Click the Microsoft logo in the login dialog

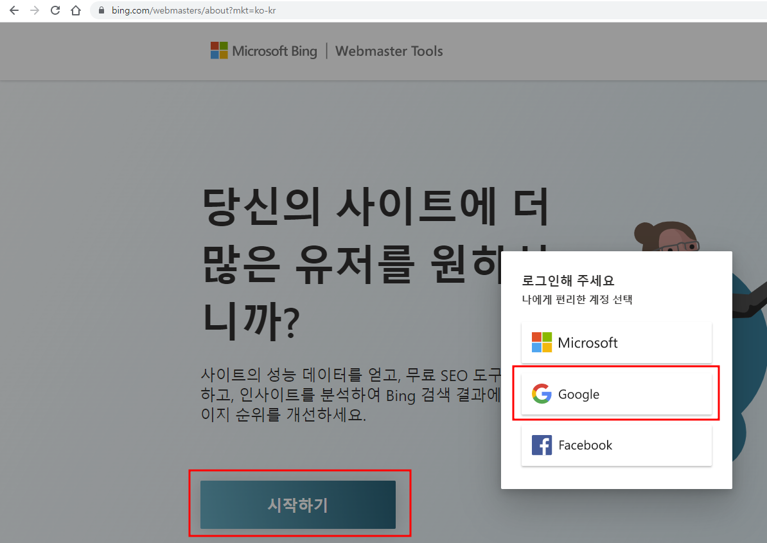point(542,343)
